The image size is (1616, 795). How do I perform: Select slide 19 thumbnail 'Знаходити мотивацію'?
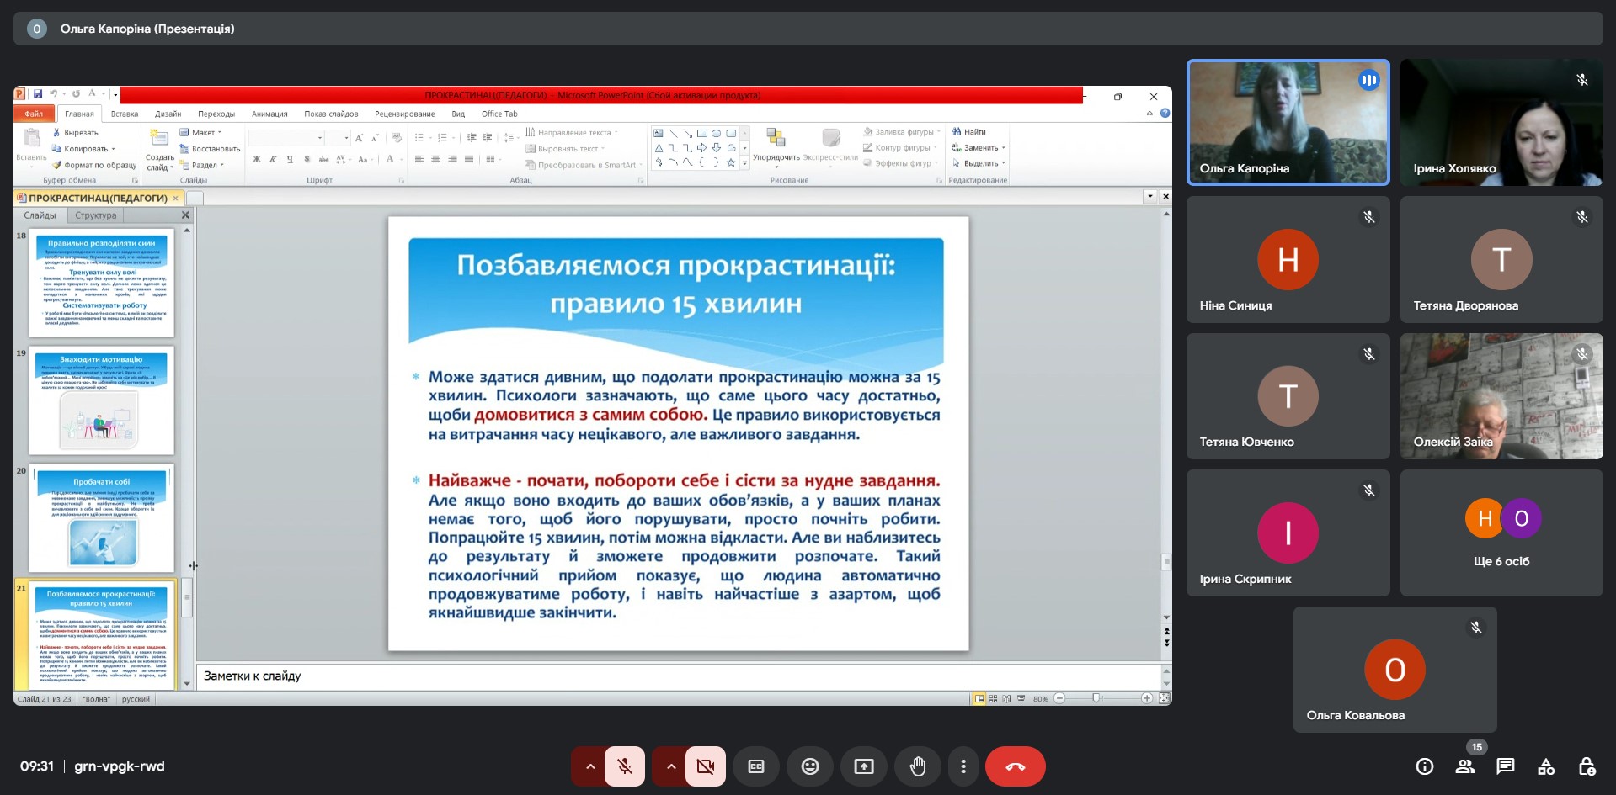(x=101, y=400)
